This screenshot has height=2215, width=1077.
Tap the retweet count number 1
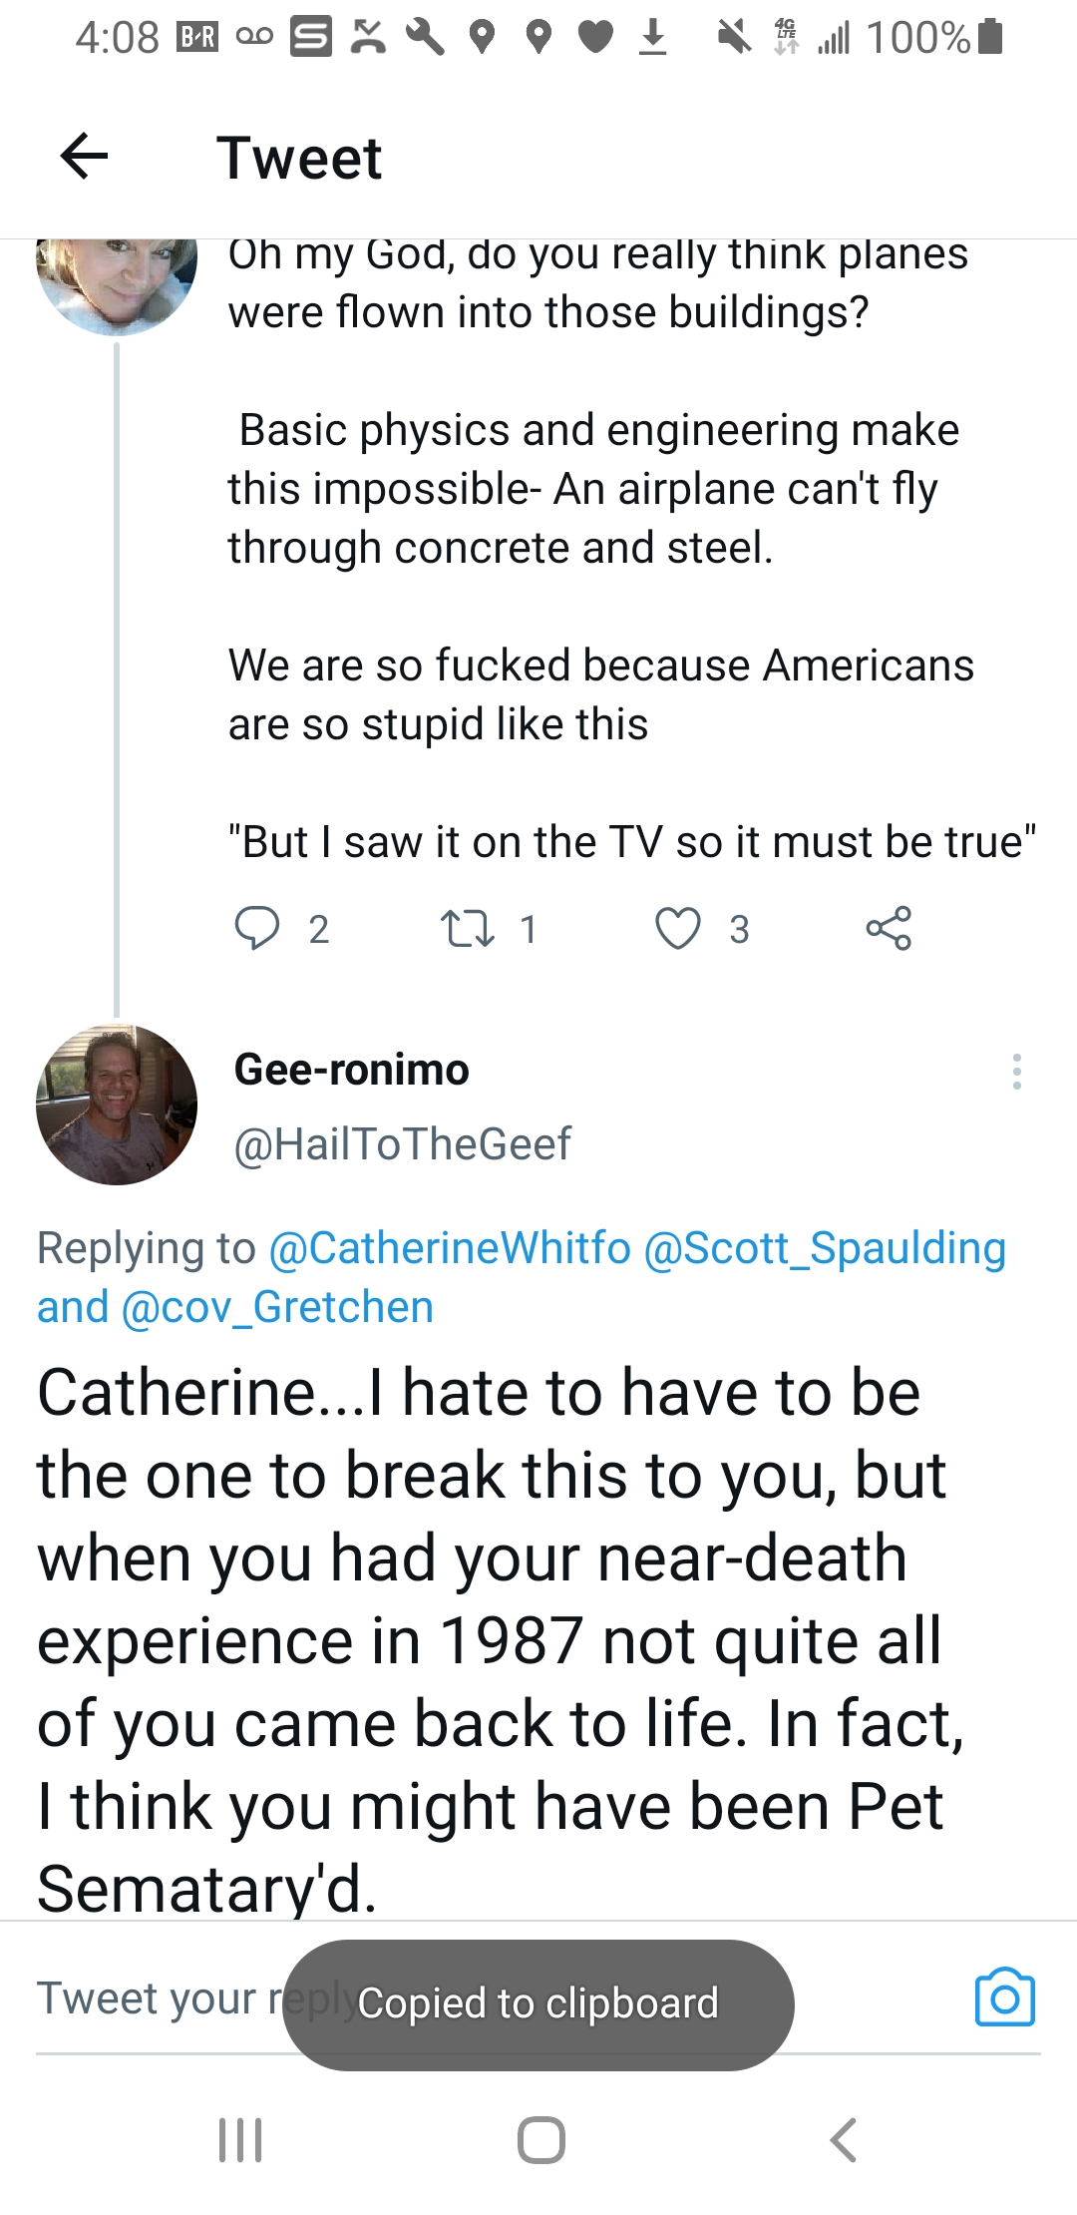tap(529, 929)
